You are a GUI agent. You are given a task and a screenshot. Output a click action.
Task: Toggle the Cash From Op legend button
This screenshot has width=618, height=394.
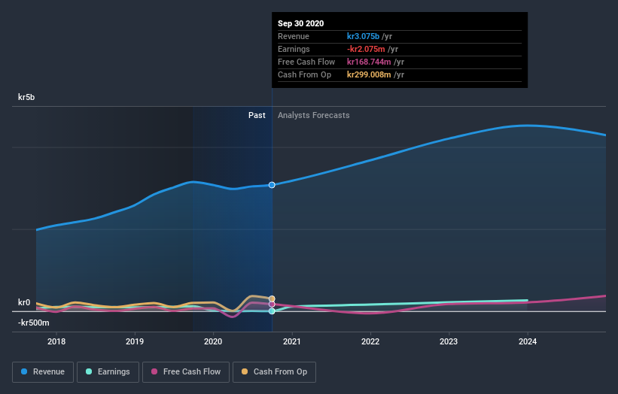[274, 372]
